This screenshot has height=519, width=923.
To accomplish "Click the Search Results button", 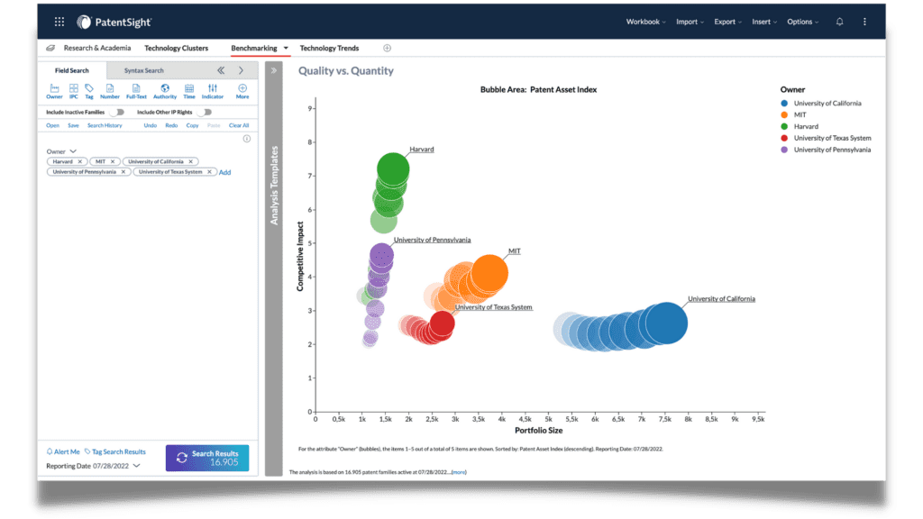I will click(207, 458).
